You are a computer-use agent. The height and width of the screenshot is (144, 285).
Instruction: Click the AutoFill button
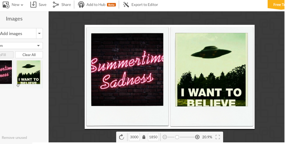click(7, 55)
